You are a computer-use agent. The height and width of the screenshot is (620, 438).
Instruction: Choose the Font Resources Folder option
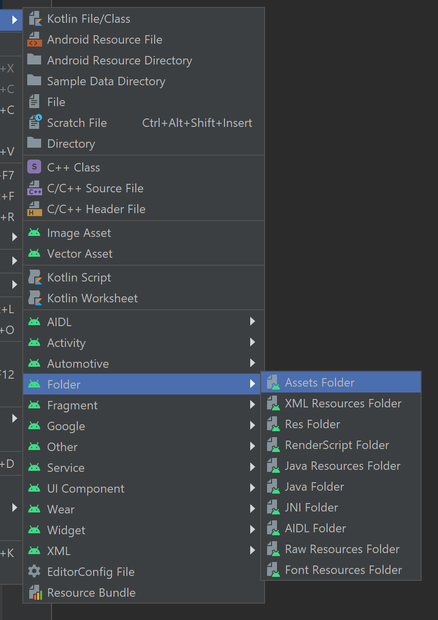pos(343,570)
